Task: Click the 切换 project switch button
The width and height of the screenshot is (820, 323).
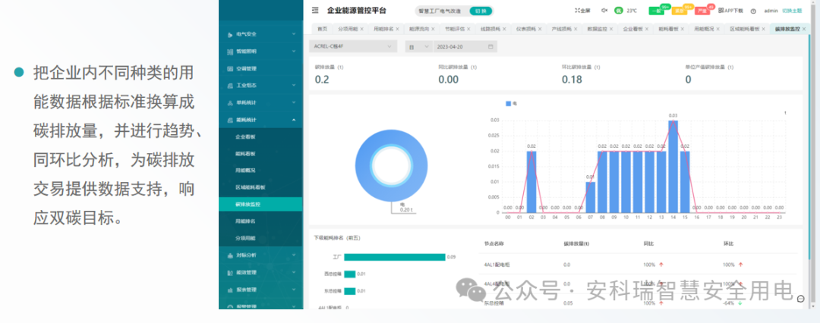Action: pos(481,11)
